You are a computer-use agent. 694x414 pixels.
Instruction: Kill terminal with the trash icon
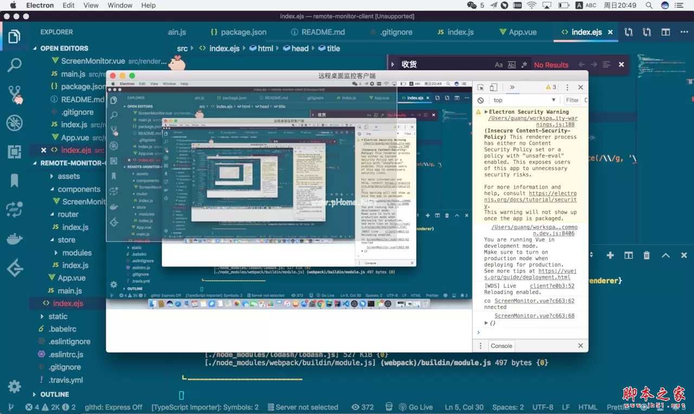click(x=646, y=255)
